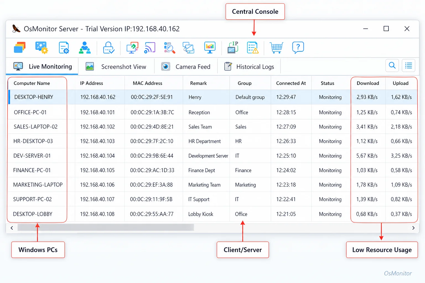Select the DESKTOP-HENRY row
Image resolution: width=425 pixels, height=283 pixels.
coord(213,97)
